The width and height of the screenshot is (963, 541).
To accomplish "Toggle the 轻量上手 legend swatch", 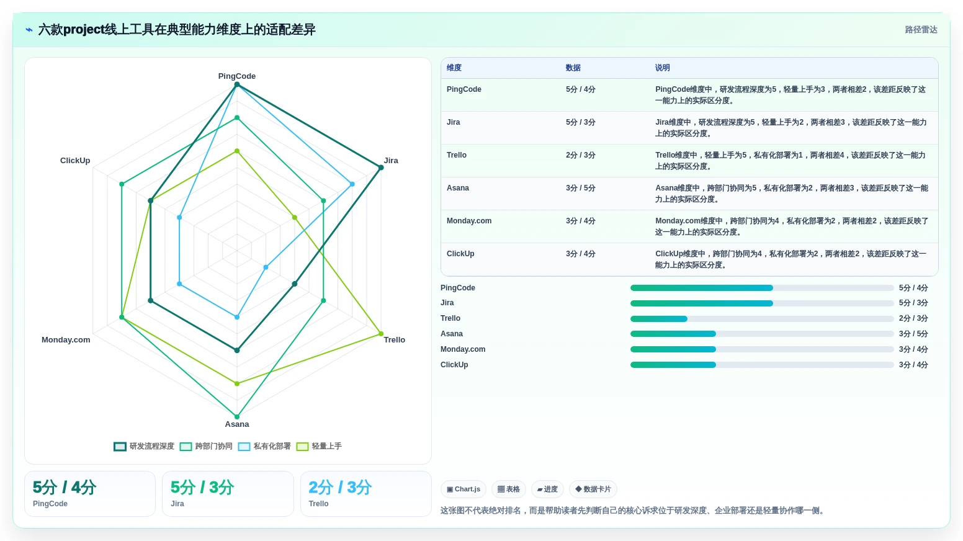I will (x=302, y=447).
